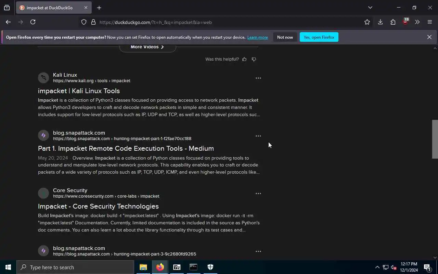The image size is (438, 274).
Task: Open tracking protection shield icon
Action: [x=84, y=22]
